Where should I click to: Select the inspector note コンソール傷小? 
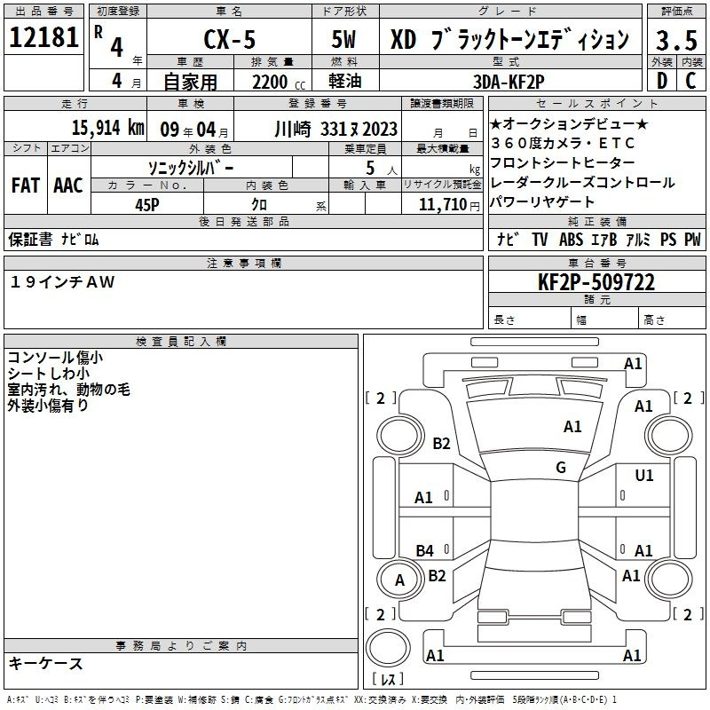coord(55,358)
